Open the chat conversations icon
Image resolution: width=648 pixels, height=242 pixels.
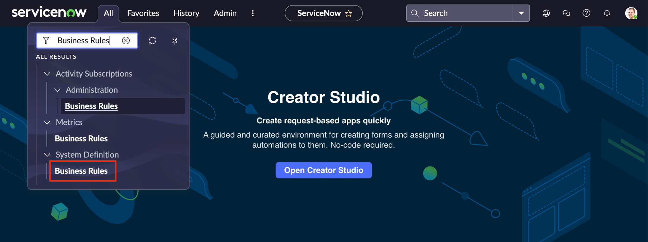tap(566, 13)
